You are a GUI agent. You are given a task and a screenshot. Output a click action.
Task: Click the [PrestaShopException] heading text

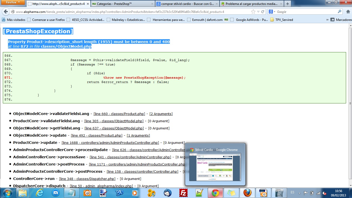[38, 31]
